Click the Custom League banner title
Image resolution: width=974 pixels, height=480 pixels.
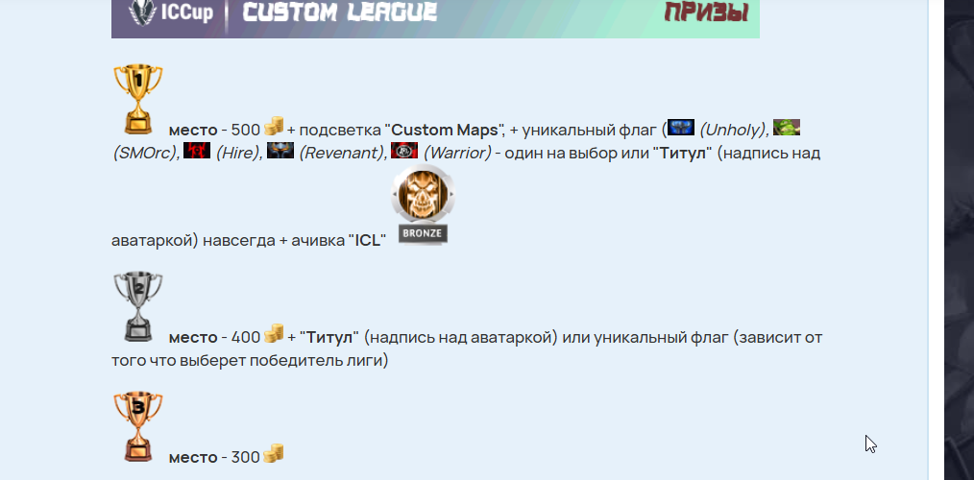click(x=339, y=12)
